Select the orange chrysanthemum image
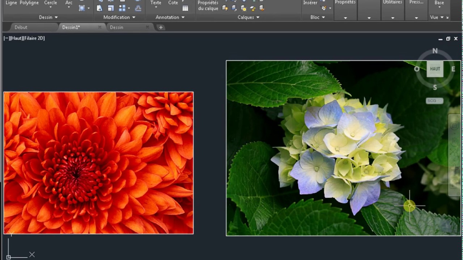 (98, 163)
